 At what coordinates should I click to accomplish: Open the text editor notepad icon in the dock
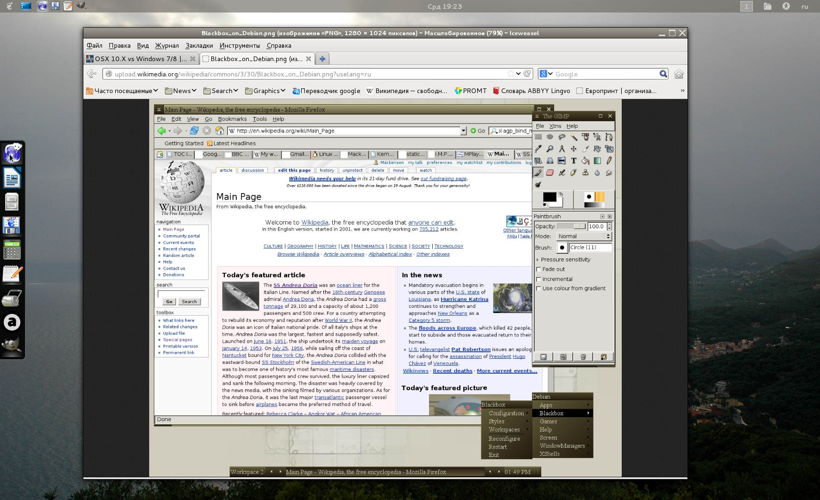tap(12, 274)
